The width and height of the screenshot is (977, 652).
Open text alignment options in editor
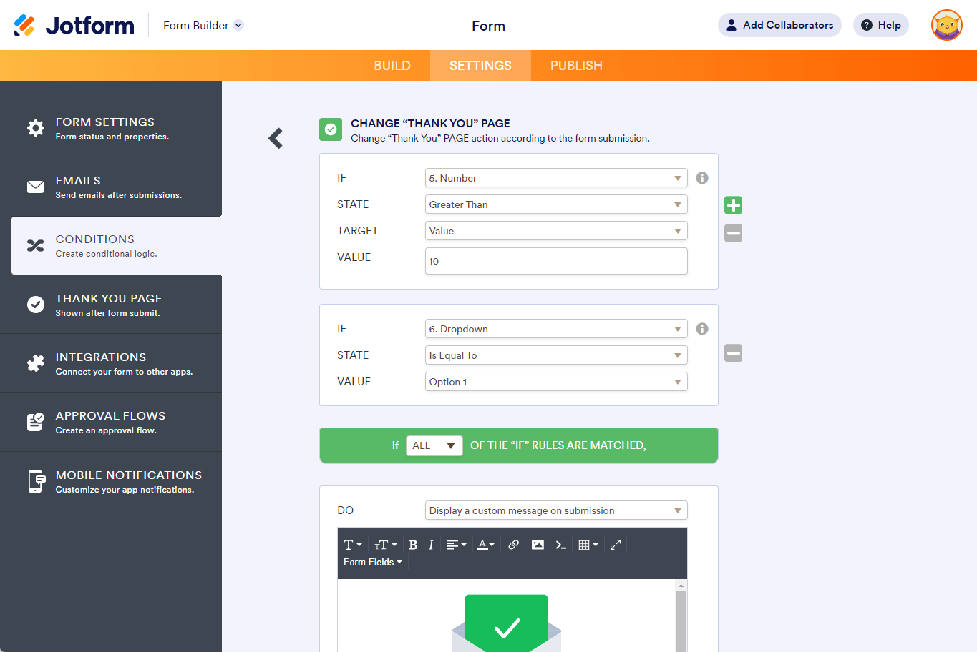(456, 545)
